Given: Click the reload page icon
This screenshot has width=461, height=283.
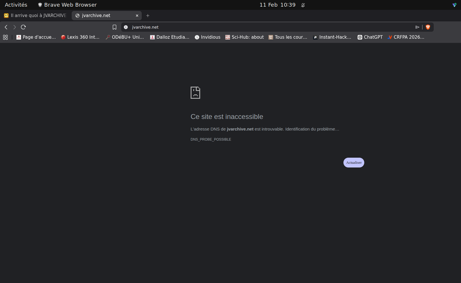Looking at the screenshot, I should tap(23, 27).
